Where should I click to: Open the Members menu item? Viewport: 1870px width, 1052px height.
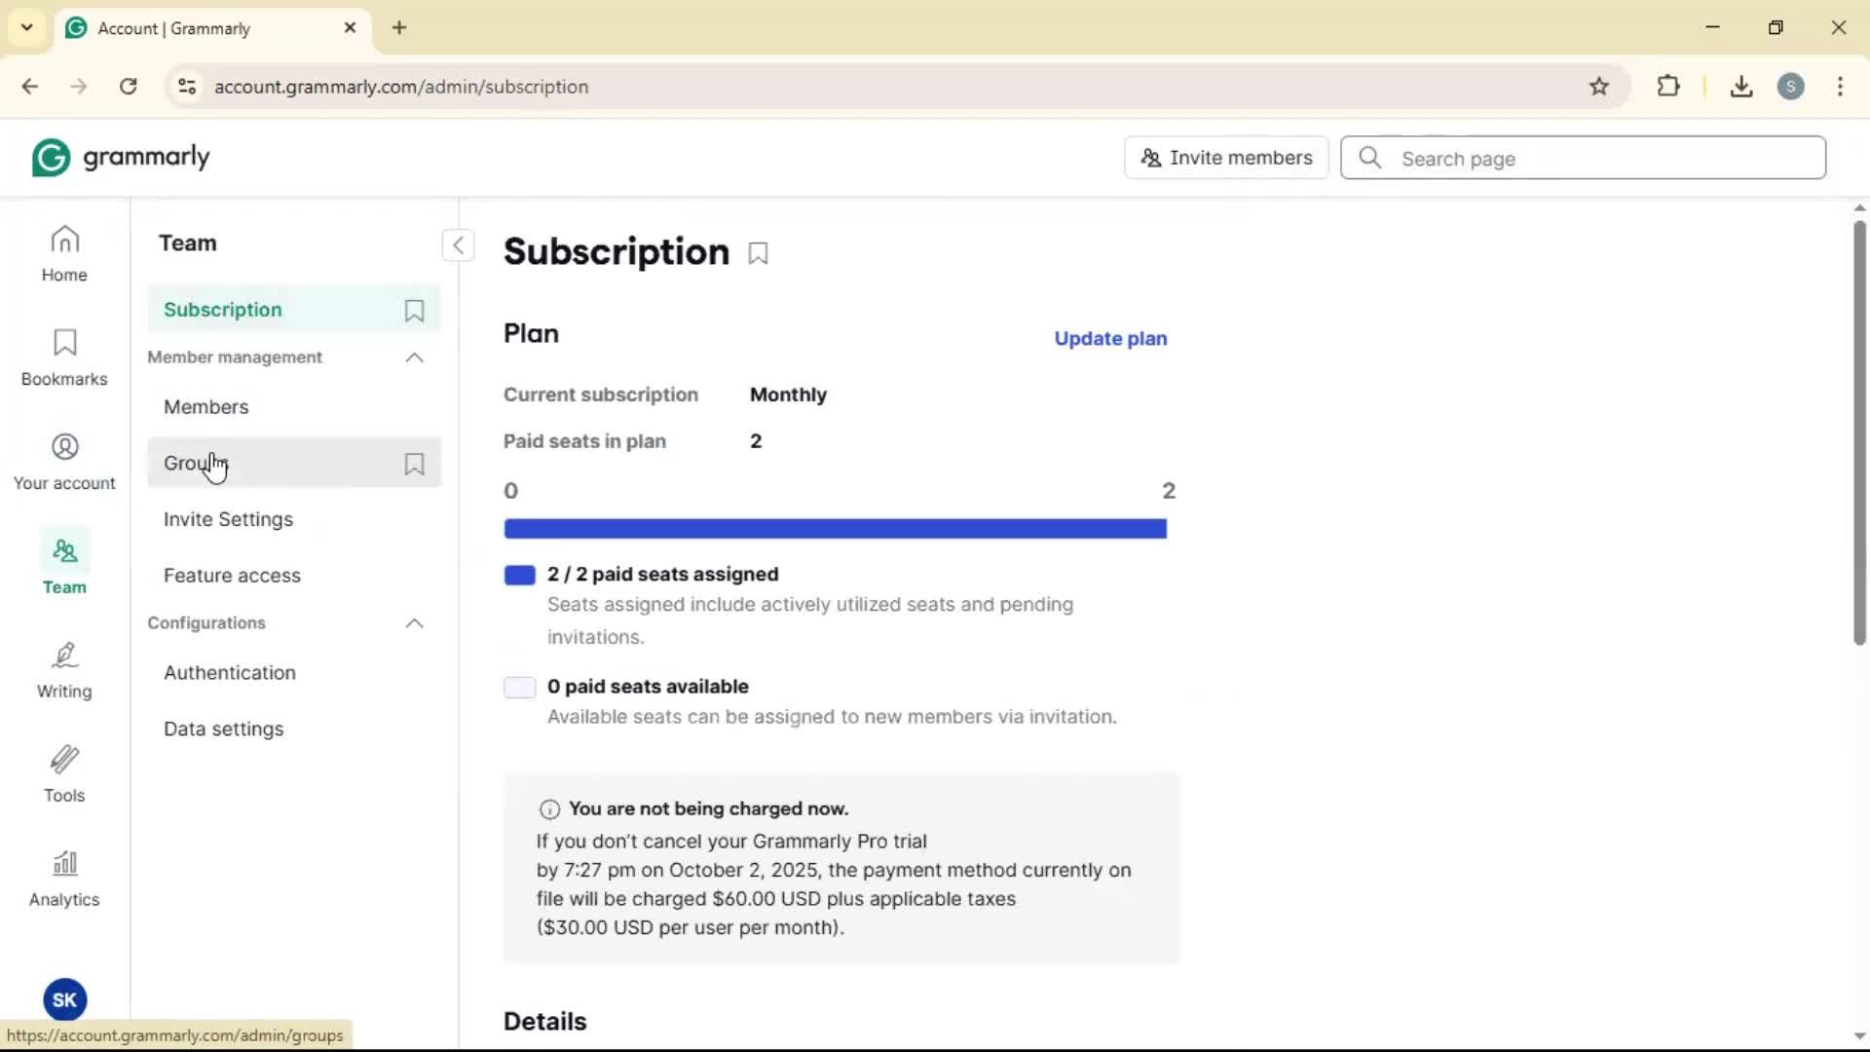[x=206, y=407]
